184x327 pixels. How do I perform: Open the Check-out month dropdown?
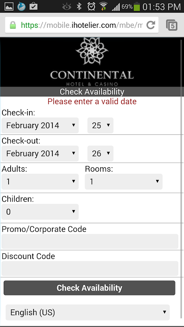point(40,154)
